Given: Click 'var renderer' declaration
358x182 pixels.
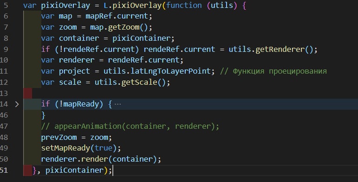Looking at the screenshot, I should pyautogui.click(x=68, y=60).
